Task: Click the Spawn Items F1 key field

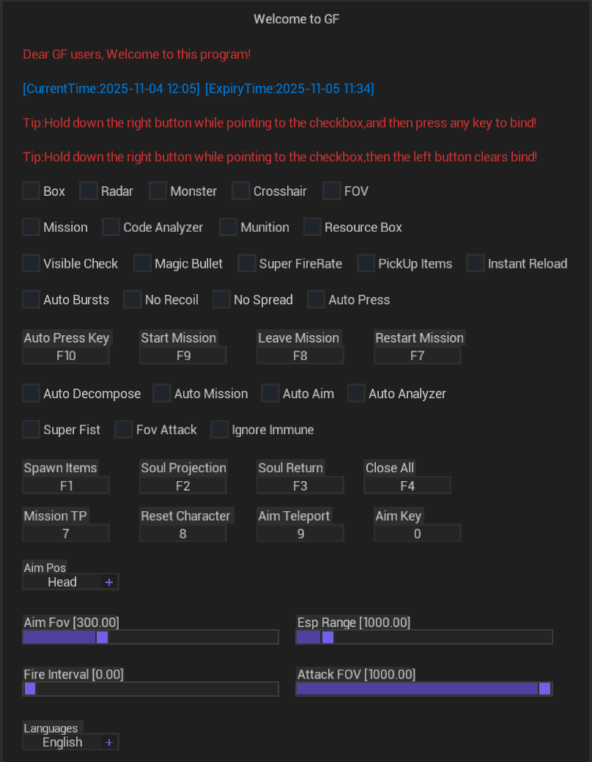Action: 66,486
